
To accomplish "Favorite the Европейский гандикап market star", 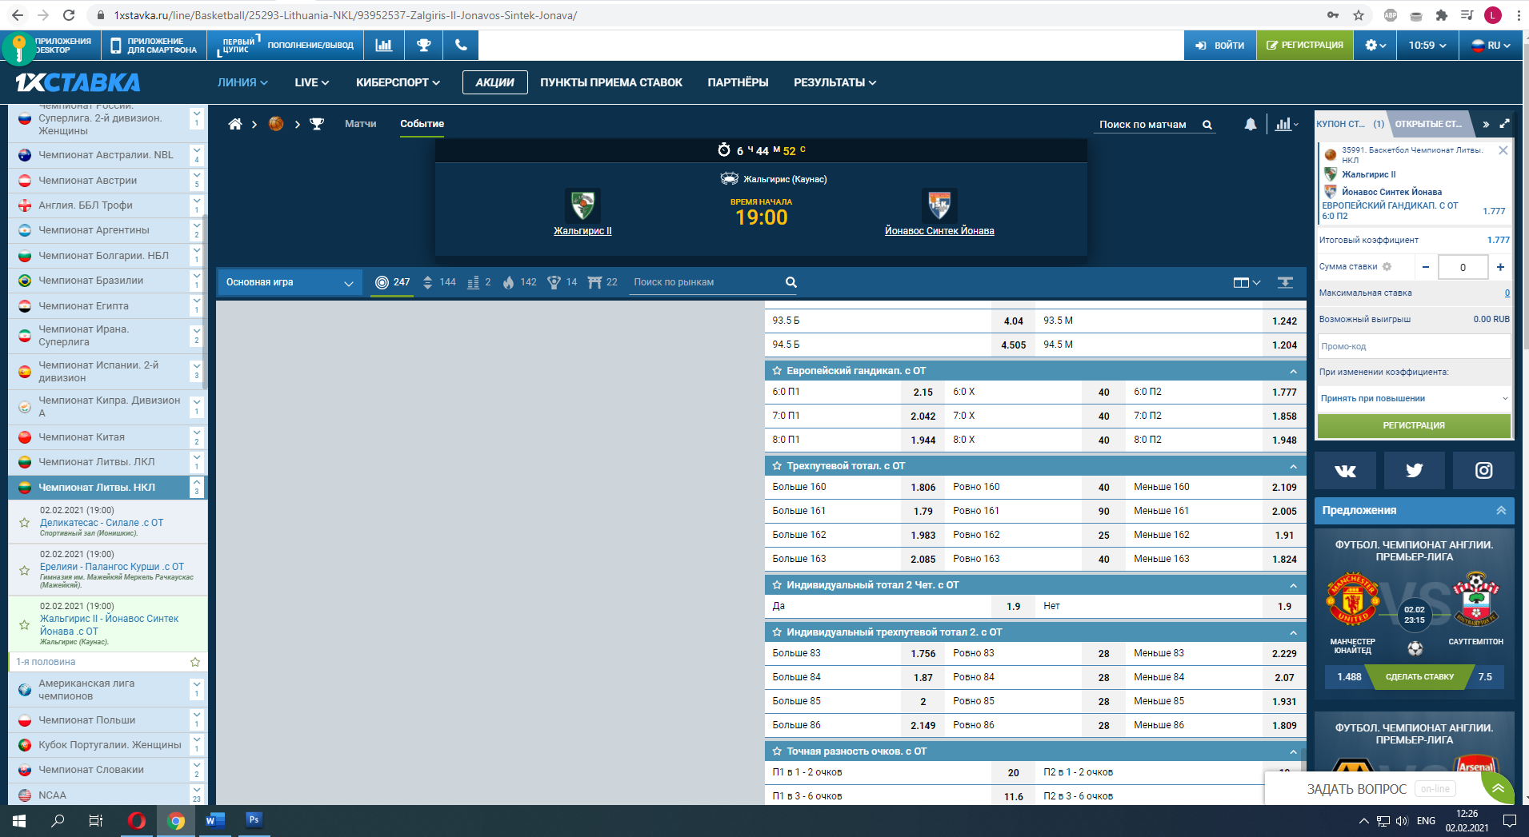I will click(777, 371).
